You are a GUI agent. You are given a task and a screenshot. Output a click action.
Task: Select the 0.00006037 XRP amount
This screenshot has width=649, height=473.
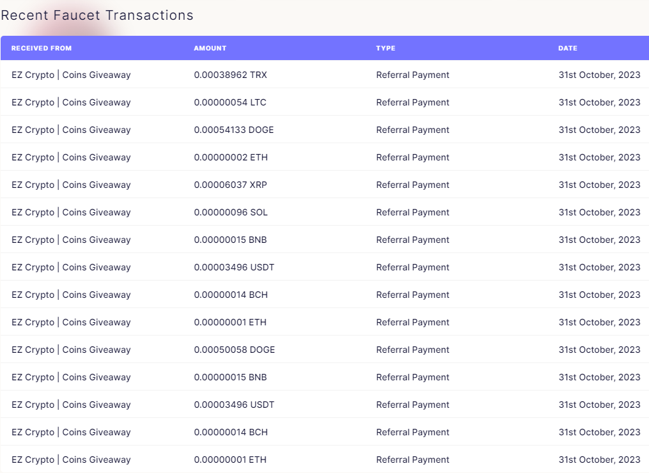coord(230,185)
